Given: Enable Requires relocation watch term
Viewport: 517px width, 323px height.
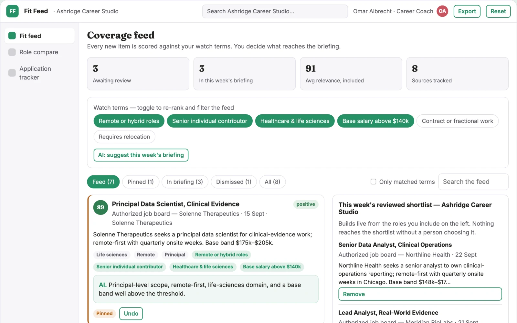Looking at the screenshot, I should coord(124,137).
